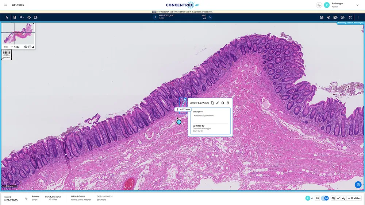Click the Following Consult Pathologist badge
The width and height of the screenshot is (365, 205).
350,23
